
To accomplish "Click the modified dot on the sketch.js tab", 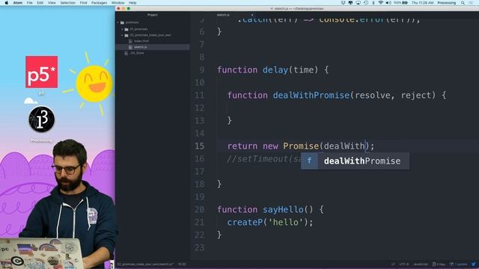I will click(x=252, y=15).
